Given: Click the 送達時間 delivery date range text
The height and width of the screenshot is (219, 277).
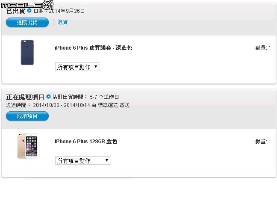Looking at the screenshot, I should [68, 105].
